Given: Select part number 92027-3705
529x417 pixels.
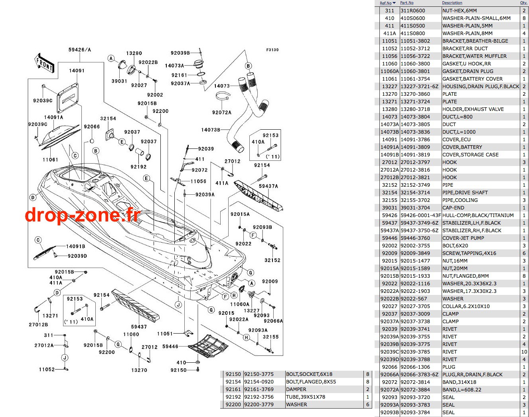Looking at the screenshot, I should click(x=415, y=306).
